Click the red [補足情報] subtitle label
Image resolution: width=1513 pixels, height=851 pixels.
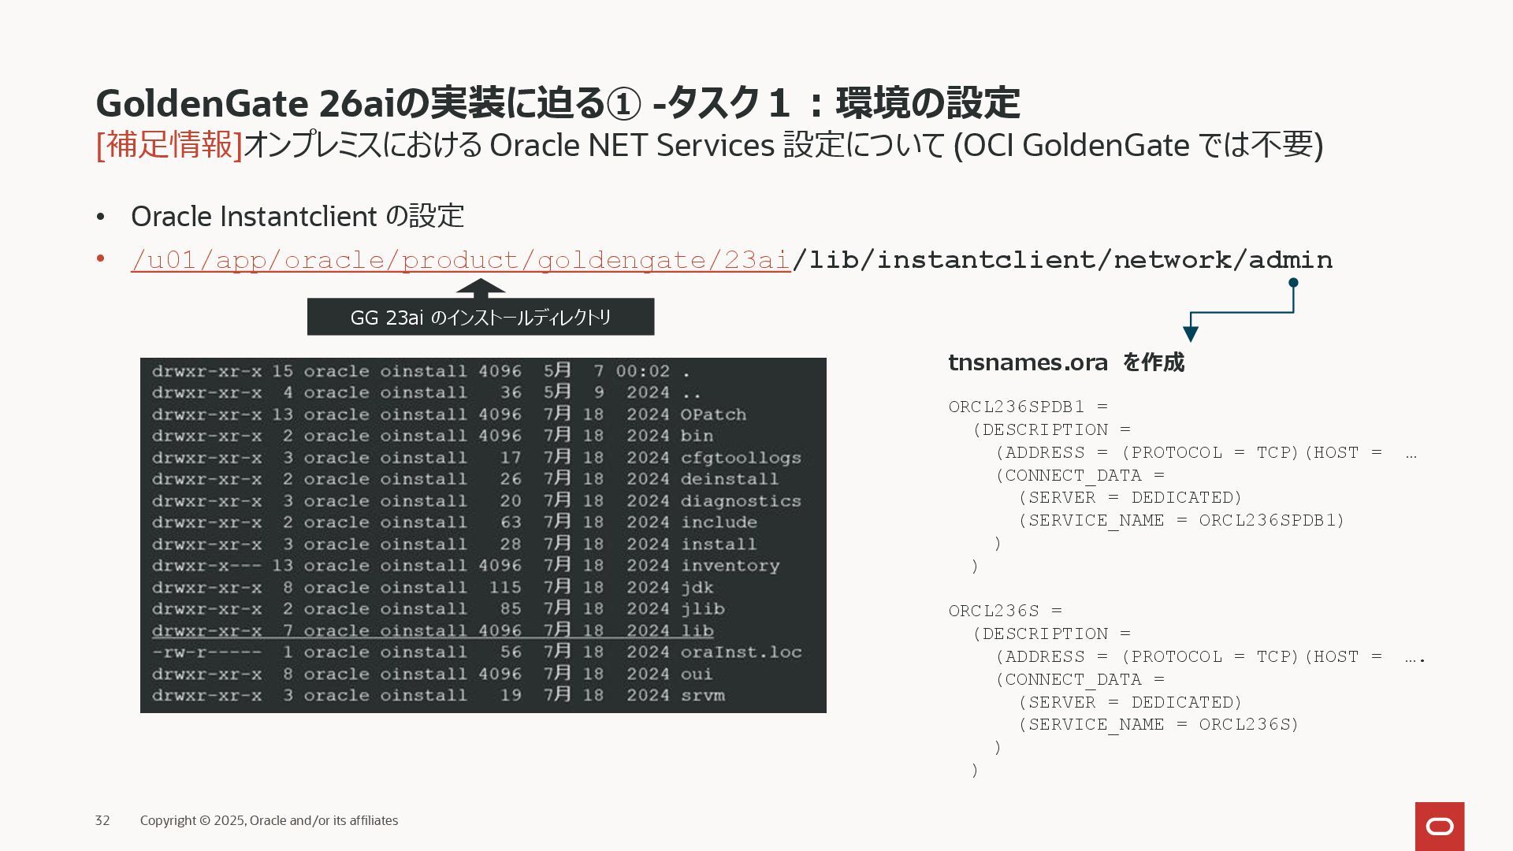[x=169, y=145]
